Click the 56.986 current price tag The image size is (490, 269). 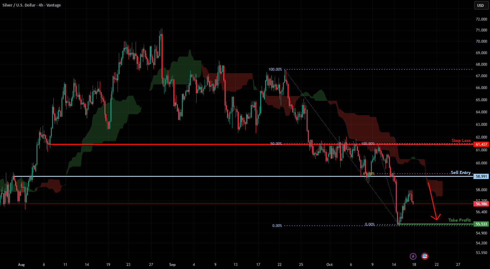481,204
